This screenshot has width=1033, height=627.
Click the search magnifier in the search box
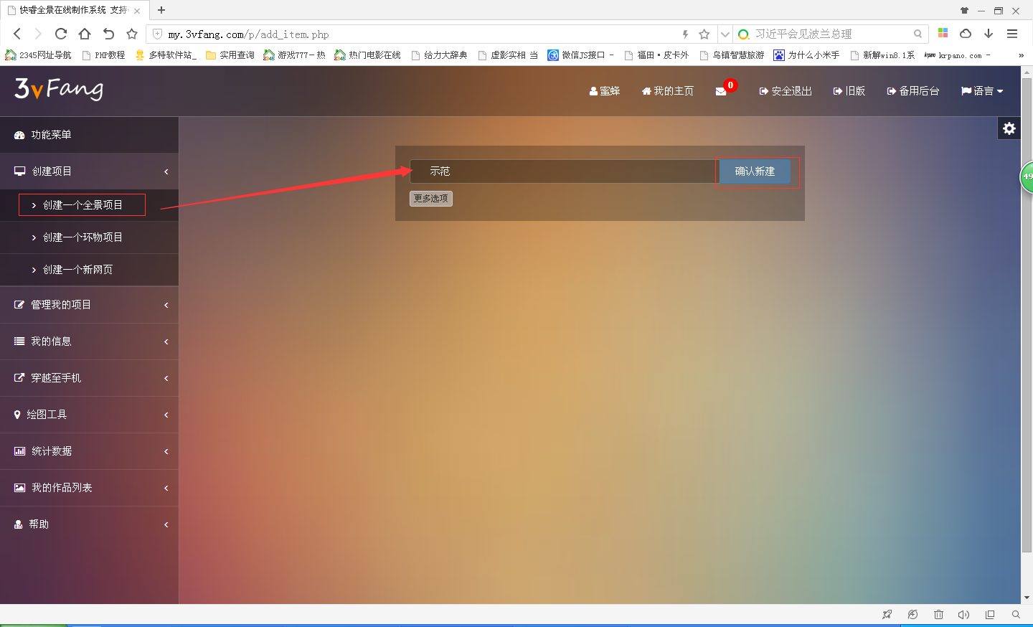(x=918, y=34)
